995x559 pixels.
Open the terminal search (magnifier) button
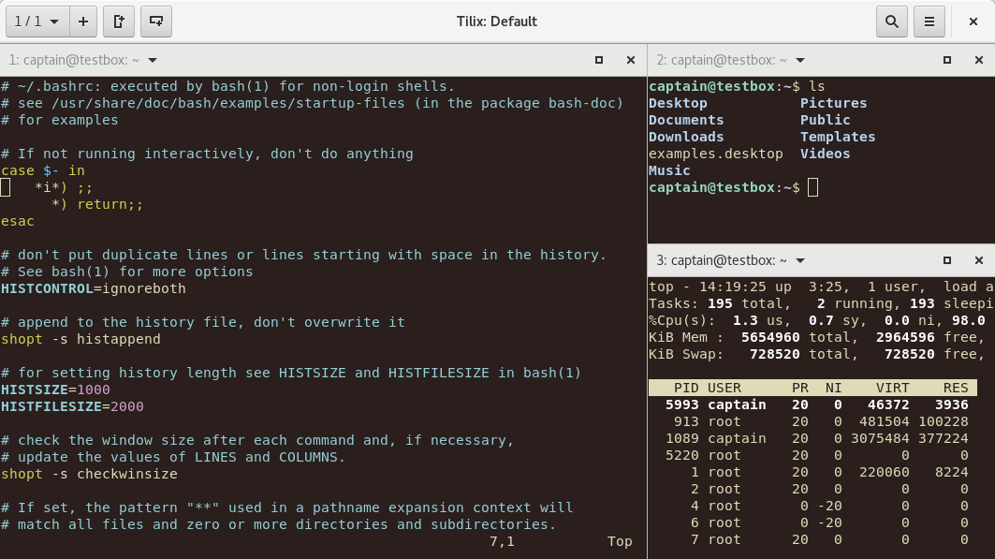click(x=892, y=21)
